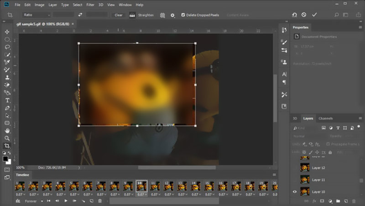Play the frame animation
Screen dimensions: 365x206
66,201
